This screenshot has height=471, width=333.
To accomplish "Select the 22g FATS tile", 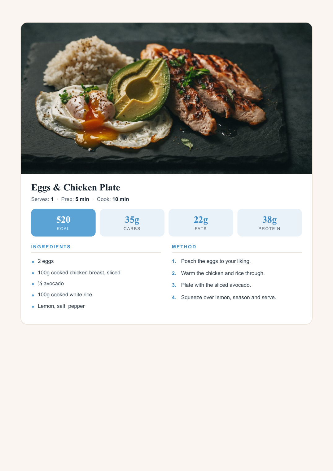I will pyautogui.click(x=201, y=223).
